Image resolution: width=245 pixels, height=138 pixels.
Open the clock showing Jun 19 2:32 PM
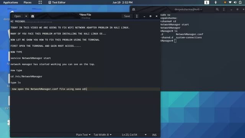click(x=122, y=3)
